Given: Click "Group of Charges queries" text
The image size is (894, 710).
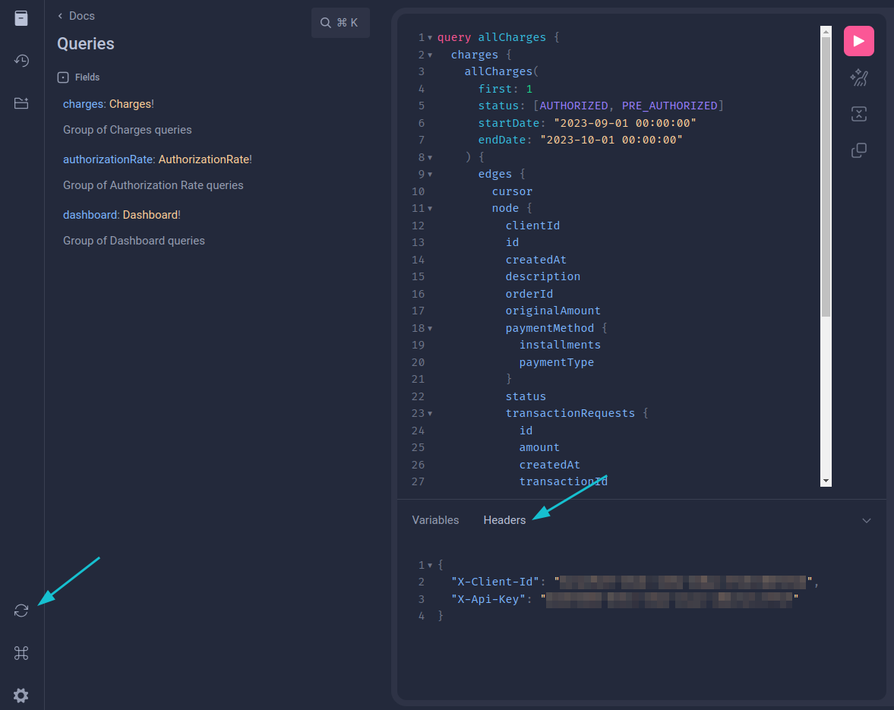Looking at the screenshot, I should click(127, 130).
